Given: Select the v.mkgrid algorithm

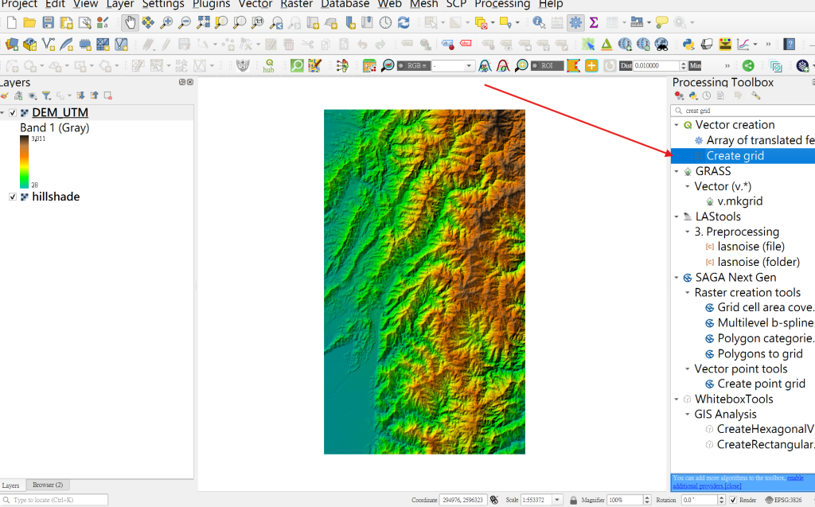Looking at the screenshot, I should 739,201.
